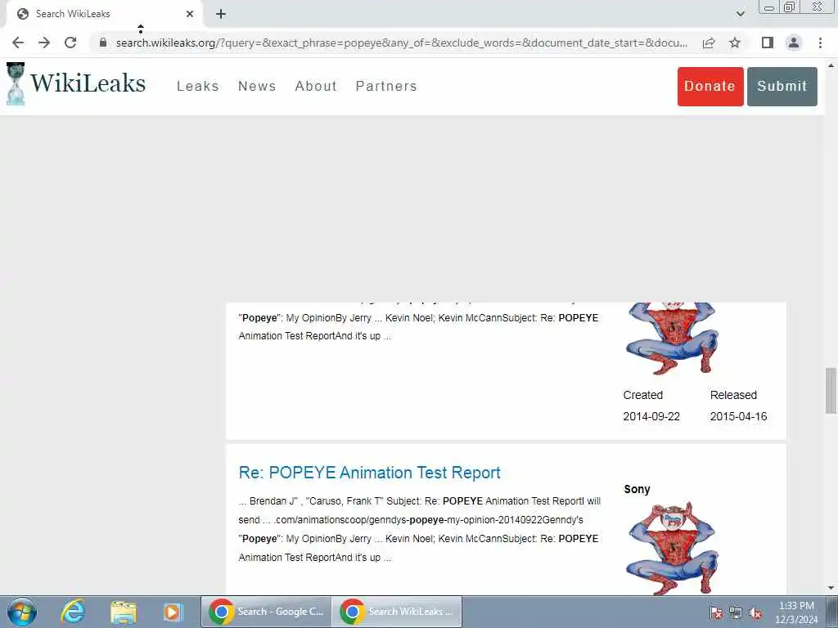The width and height of the screenshot is (838, 628).
Task: Click the share page icon
Action: (709, 43)
